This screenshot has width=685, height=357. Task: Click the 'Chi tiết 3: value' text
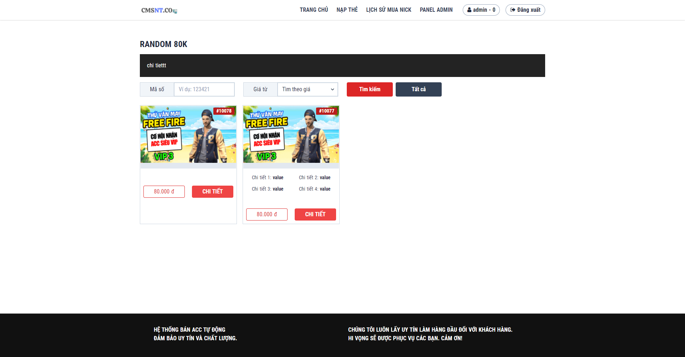(268, 189)
